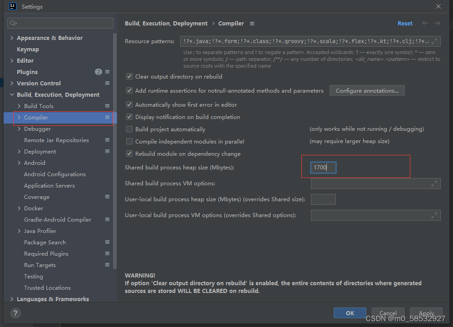Image resolution: width=453 pixels, height=327 pixels.
Task: Expand Appearance & Behavior section
Action: [x=12, y=38]
